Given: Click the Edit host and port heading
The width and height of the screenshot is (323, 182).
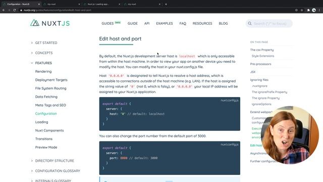Looking at the screenshot, I should 120,38.
